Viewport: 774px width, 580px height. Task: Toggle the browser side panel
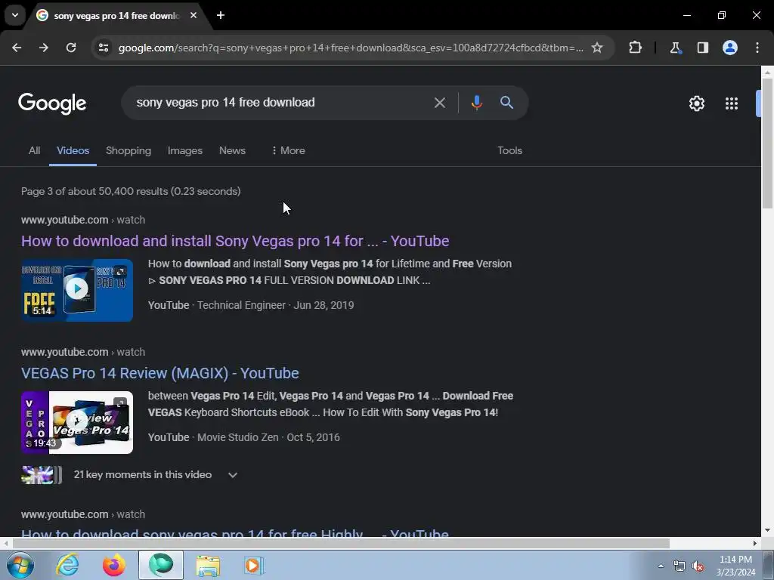[703, 48]
